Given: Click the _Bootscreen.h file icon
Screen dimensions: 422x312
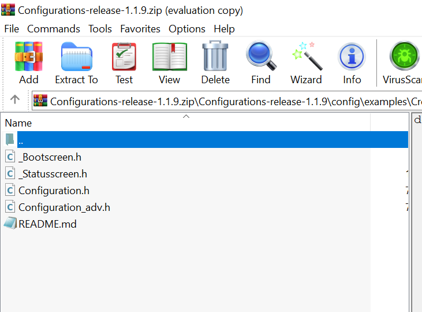Looking at the screenshot, I should click(x=10, y=157).
